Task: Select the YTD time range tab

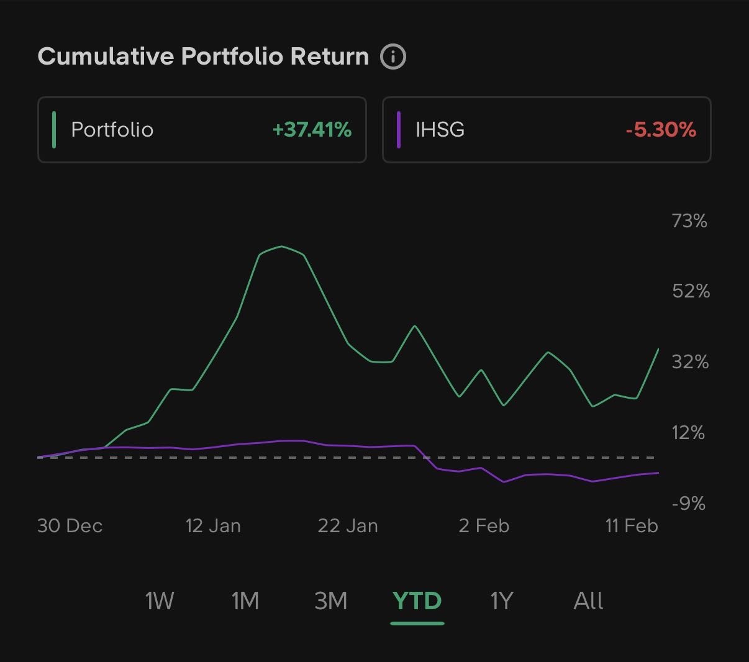Action: pos(417,601)
